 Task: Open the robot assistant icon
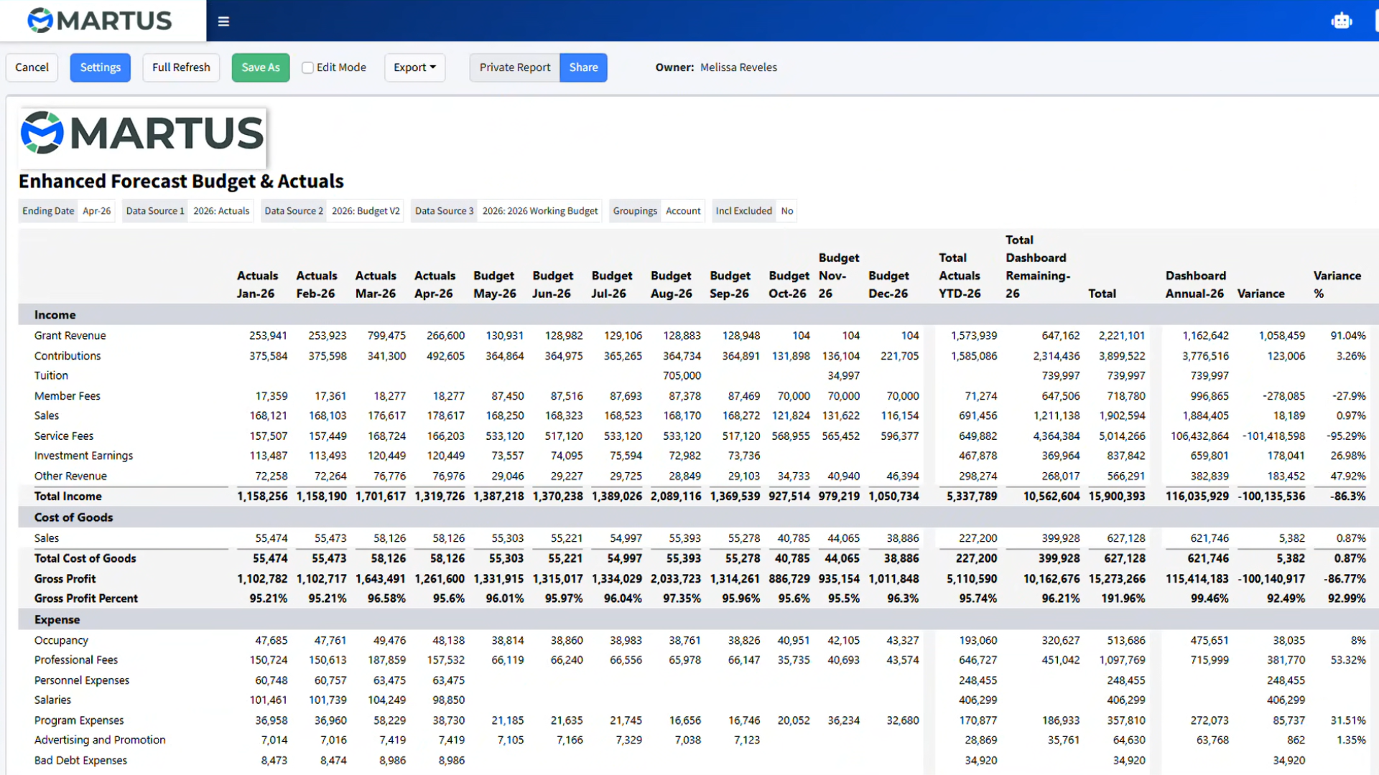1341,21
